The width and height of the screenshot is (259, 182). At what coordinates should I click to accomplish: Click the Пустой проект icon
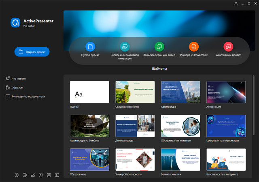tap(90, 47)
